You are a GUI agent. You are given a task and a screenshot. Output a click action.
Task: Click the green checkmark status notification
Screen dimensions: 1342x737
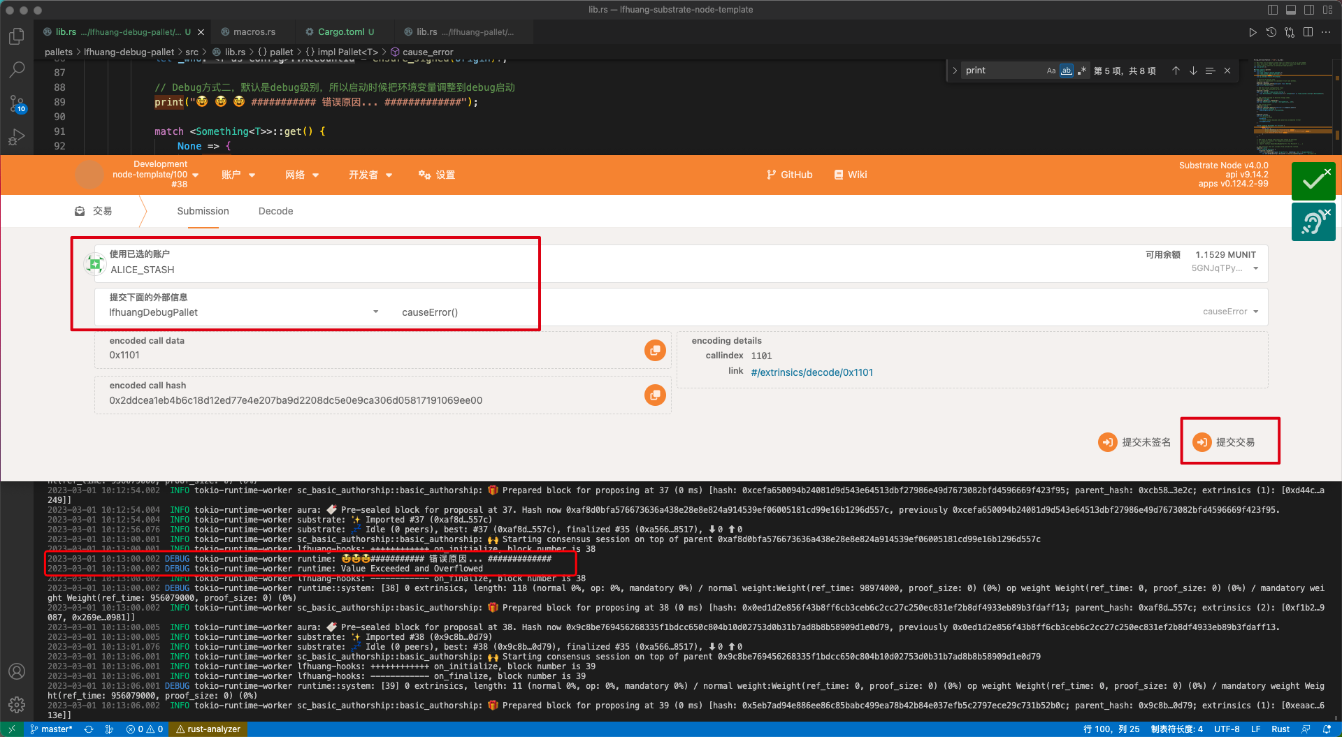click(1313, 181)
